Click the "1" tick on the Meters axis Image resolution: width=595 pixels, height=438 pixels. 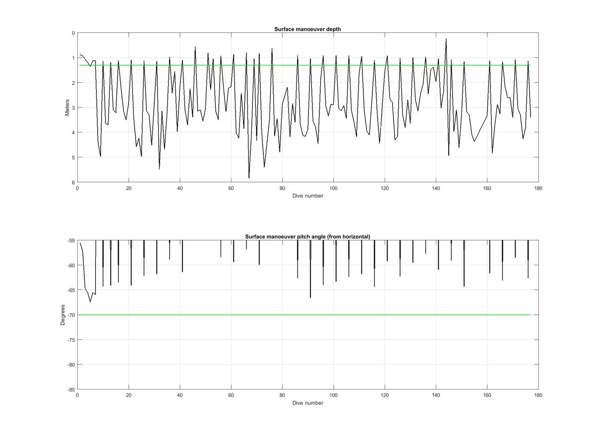point(73,58)
